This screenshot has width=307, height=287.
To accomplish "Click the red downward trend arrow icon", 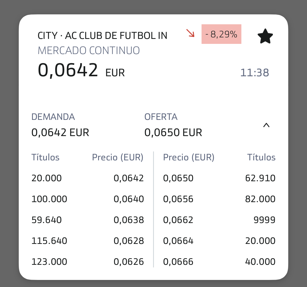I will (190, 33).
